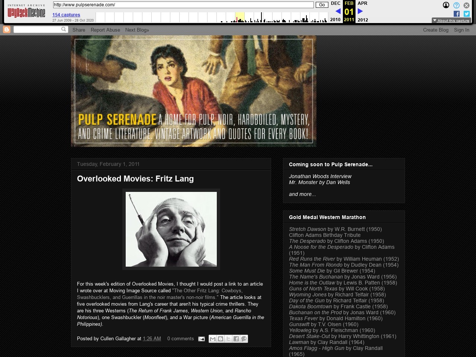
Task: Click the search magnifier icon in navbar
Action: pyautogui.click(x=64, y=29)
